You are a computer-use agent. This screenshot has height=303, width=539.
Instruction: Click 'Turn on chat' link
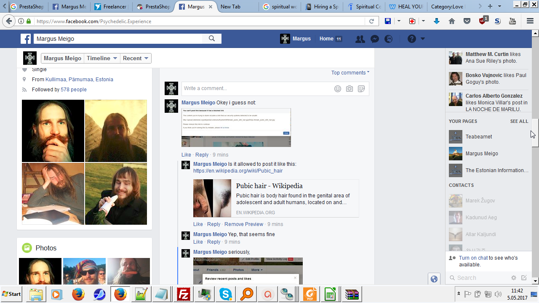pos(473,258)
